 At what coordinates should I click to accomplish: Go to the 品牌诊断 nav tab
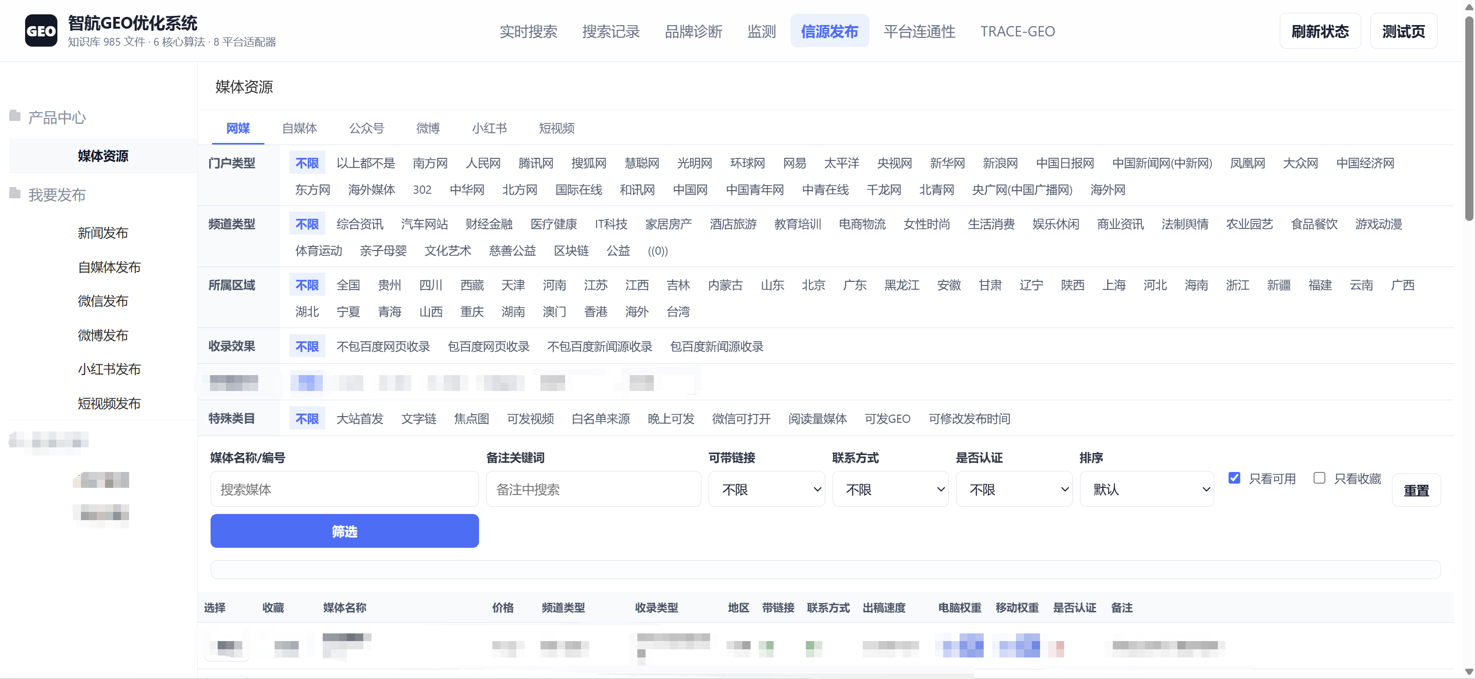[693, 31]
